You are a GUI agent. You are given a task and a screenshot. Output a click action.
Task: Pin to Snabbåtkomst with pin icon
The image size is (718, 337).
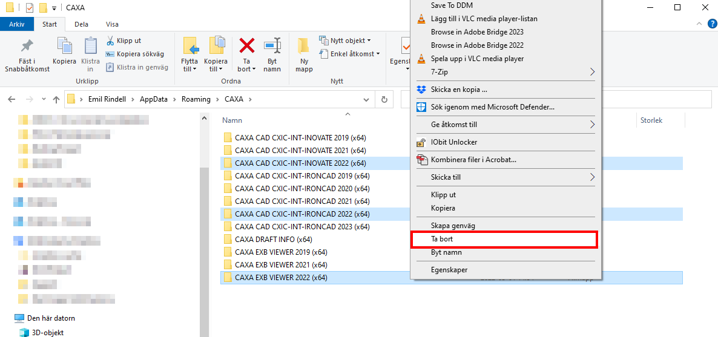[27, 55]
